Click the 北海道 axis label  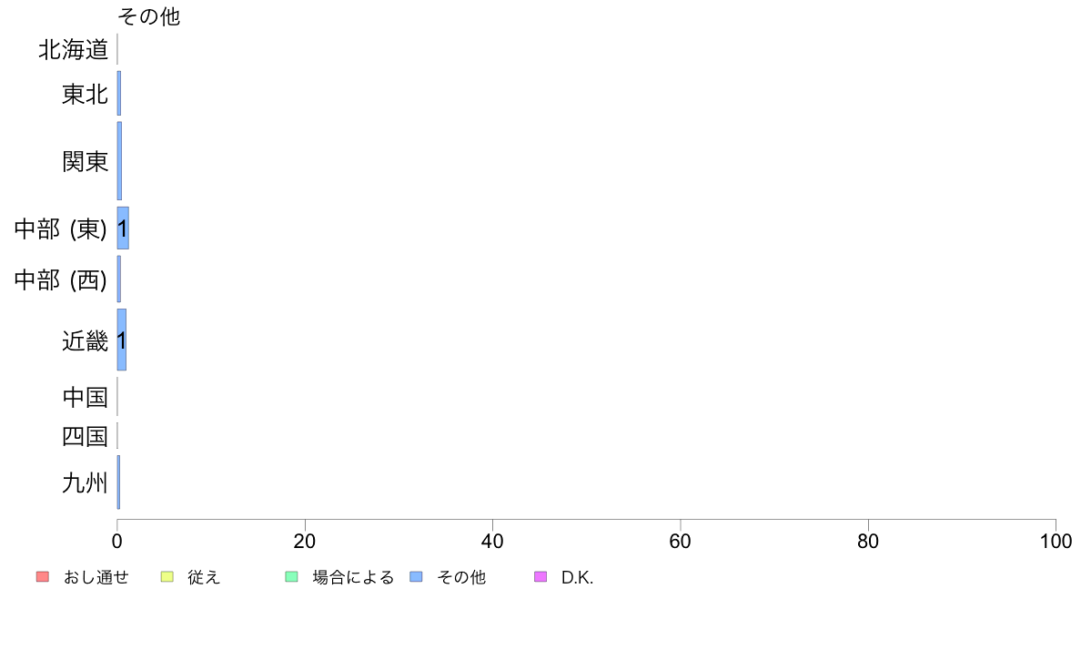74,49
